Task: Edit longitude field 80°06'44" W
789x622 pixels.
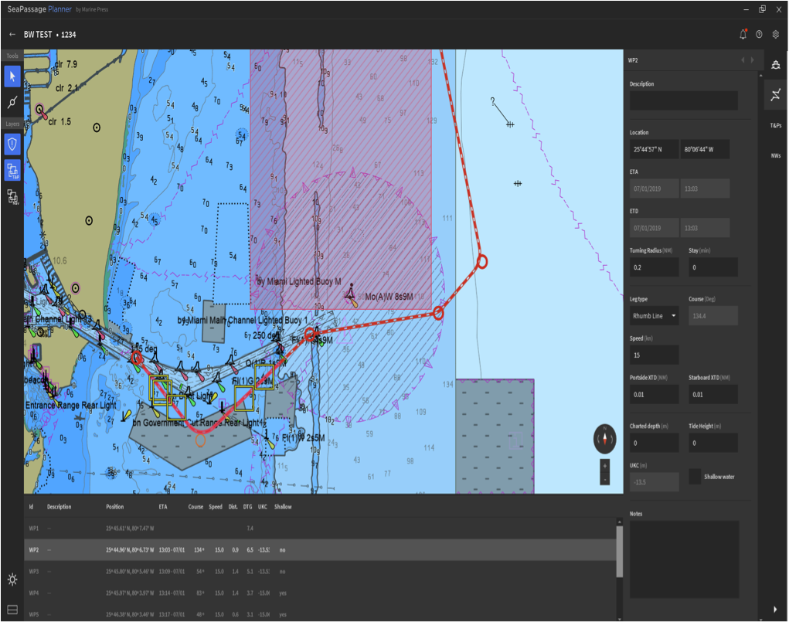Action: (x=705, y=149)
